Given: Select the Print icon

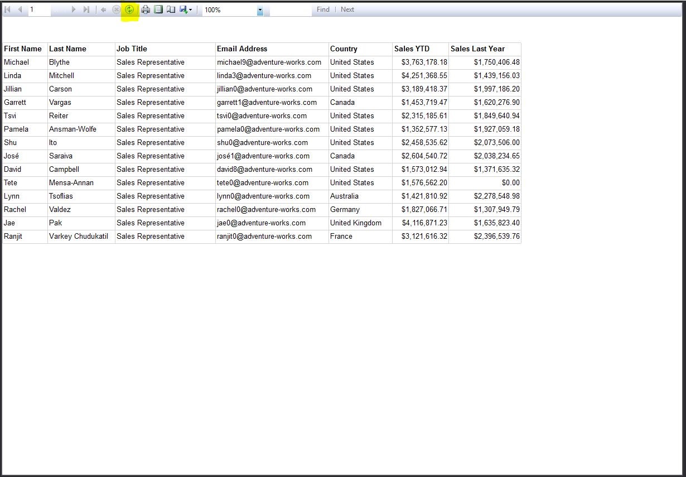Looking at the screenshot, I should click(145, 9).
